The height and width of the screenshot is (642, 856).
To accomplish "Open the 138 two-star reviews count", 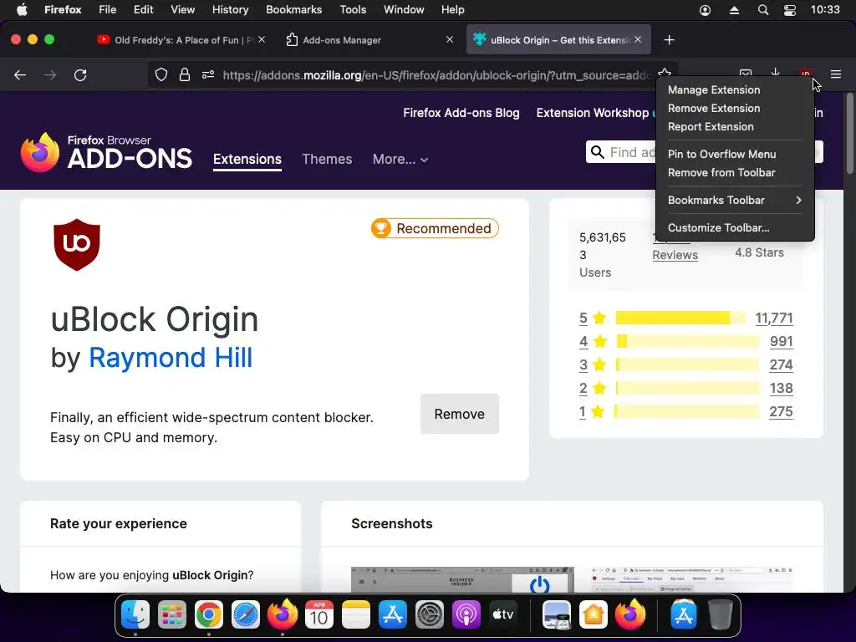I will coord(782,388).
